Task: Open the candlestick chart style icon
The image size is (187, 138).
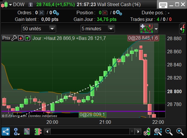Action: pyautogui.click(x=4, y=5)
